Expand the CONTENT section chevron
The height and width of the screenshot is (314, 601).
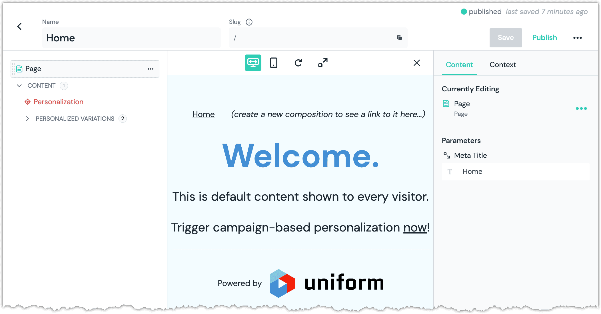pyautogui.click(x=19, y=85)
